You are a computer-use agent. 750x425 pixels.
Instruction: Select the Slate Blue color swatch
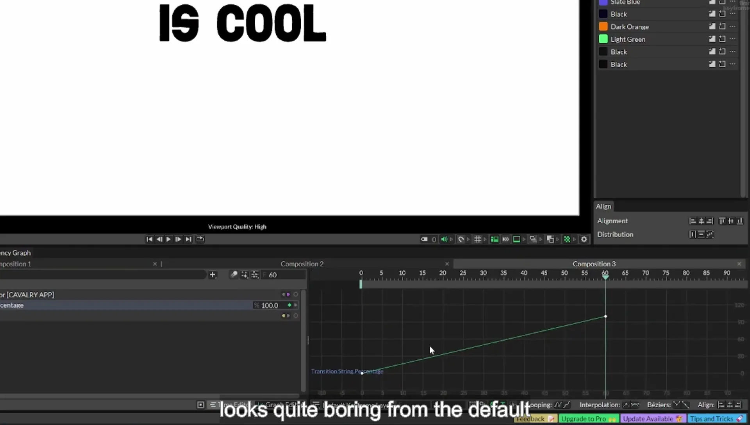point(603,2)
